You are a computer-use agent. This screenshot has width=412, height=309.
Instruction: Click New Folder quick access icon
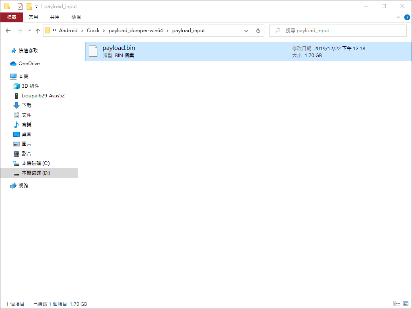point(29,6)
